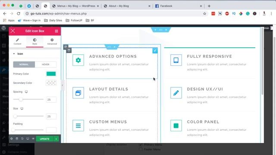Select the Normal state toggle
276x155 pixels.
point(24,65)
